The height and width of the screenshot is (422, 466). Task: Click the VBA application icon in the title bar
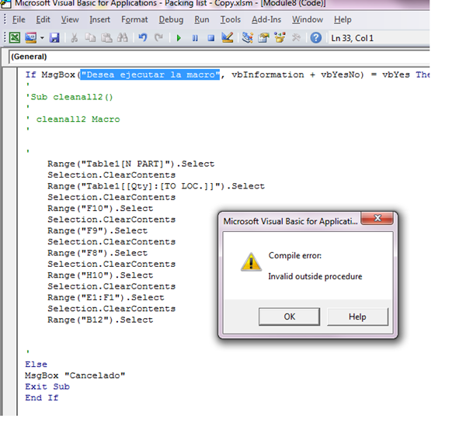click(5, 4)
